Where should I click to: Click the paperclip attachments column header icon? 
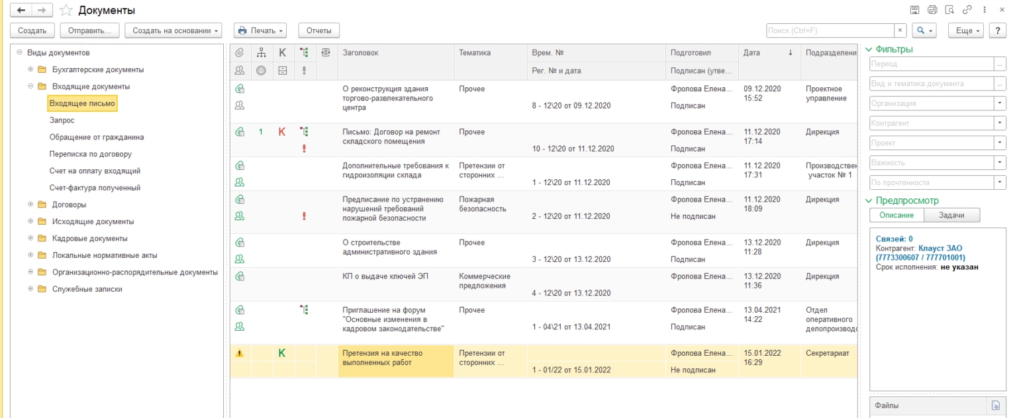pos(240,53)
